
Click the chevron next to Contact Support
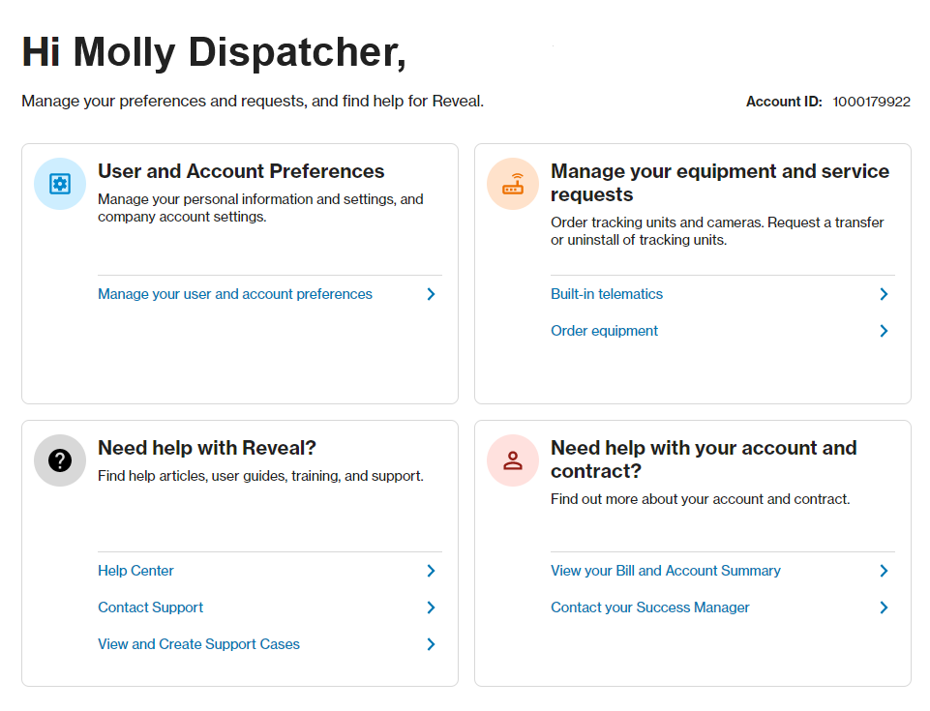click(431, 607)
